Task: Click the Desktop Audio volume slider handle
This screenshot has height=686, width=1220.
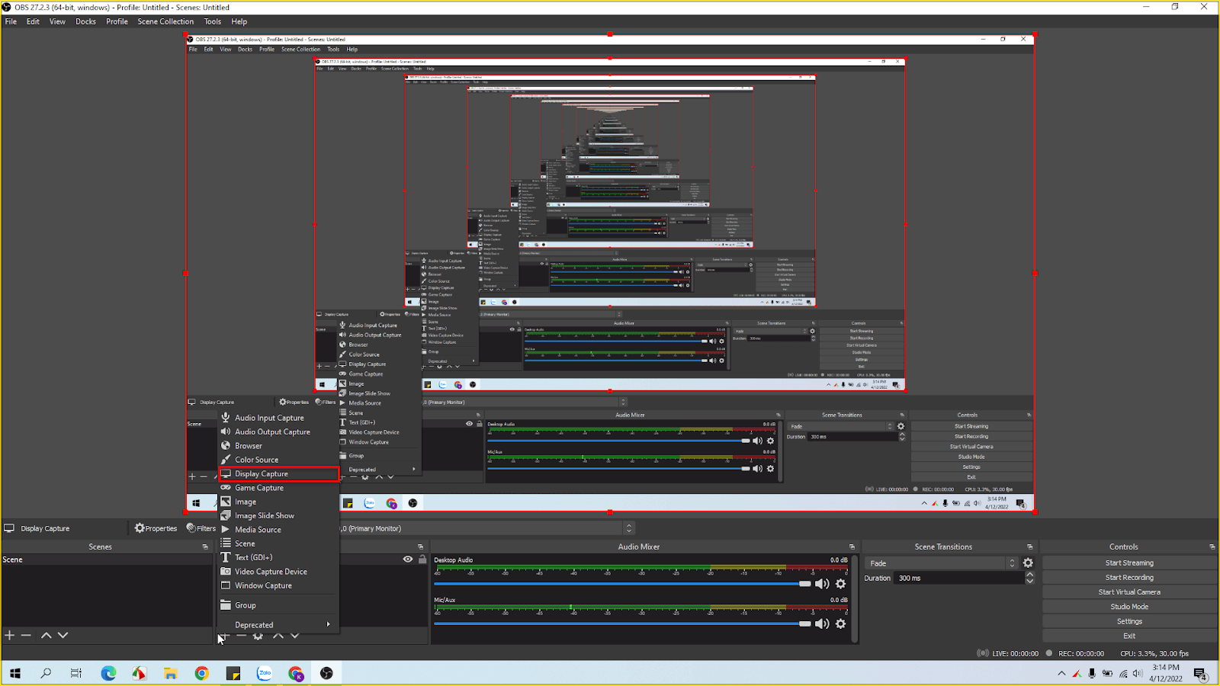Action: pyautogui.click(x=805, y=584)
